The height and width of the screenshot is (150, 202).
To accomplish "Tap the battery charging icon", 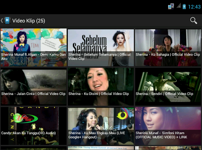I will [x=184, y=6].
